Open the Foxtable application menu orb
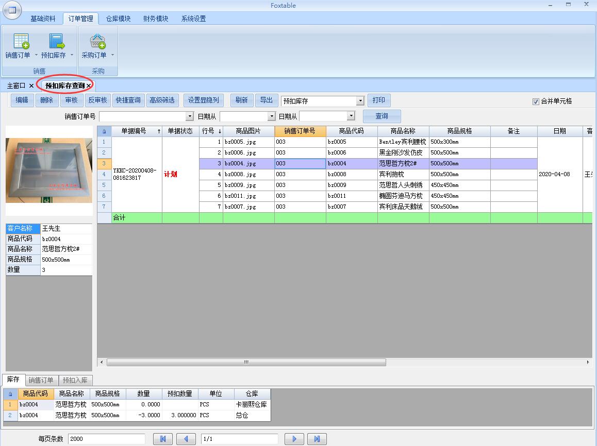 click(x=12, y=9)
